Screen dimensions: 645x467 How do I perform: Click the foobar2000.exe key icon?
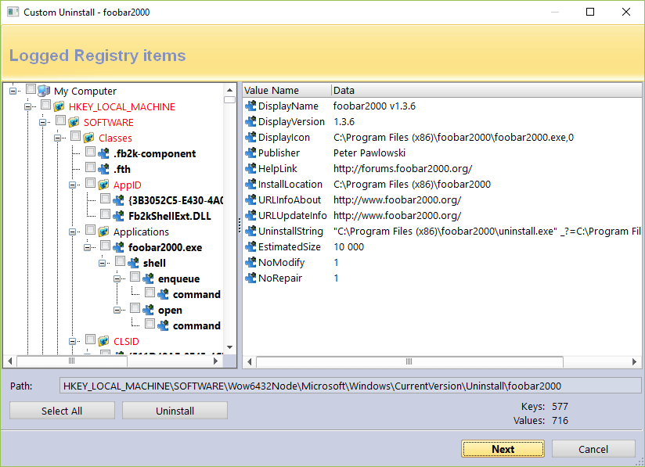click(x=118, y=247)
